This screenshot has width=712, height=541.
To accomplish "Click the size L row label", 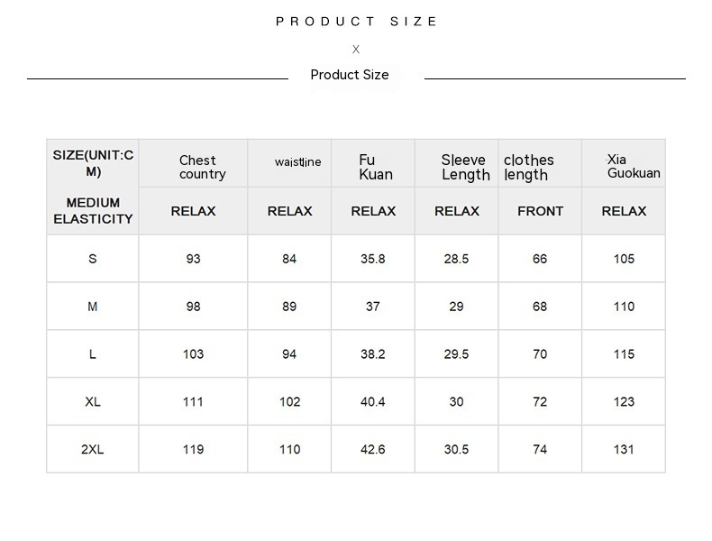I will click(93, 354).
